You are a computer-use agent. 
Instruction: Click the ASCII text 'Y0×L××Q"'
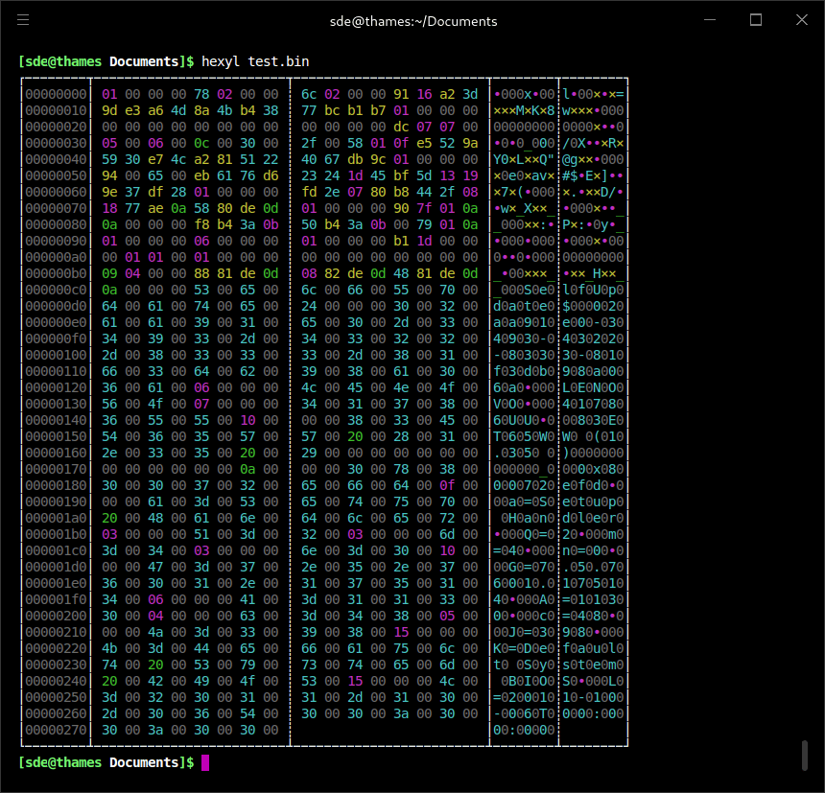[524, 159]
